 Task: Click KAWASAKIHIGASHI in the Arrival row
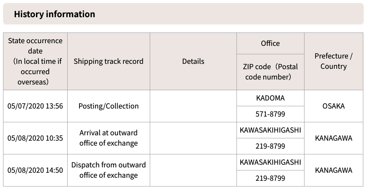click(270, 130)
